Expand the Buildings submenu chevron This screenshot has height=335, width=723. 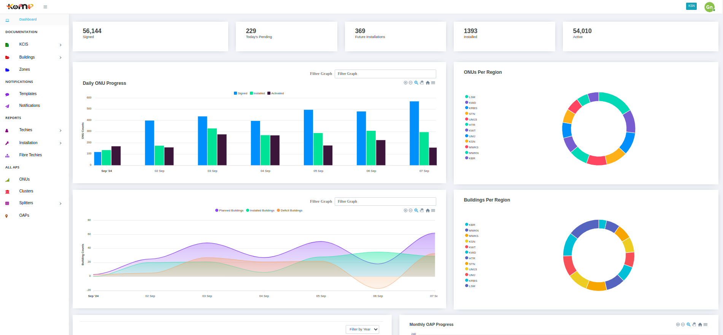[60, 57]
